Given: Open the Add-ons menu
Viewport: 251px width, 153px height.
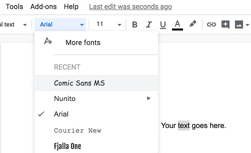Looking at the screenshot, I should coord(43,7).
